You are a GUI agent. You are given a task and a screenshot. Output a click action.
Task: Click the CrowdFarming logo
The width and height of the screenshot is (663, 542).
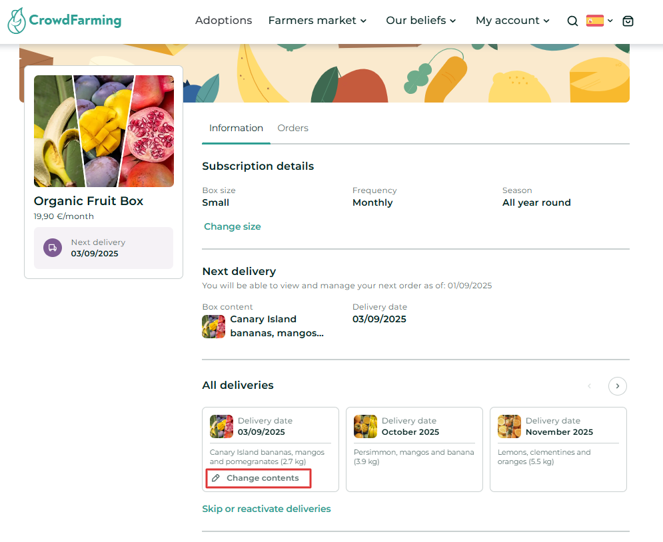click(65, 20)
